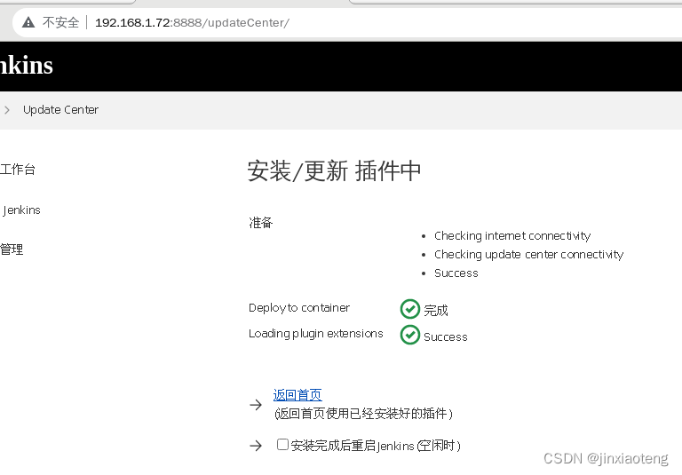The width and height of the screenshot is (682, 475).
Task: Click 'Checking update center connectivity' text
Action: 529,255
